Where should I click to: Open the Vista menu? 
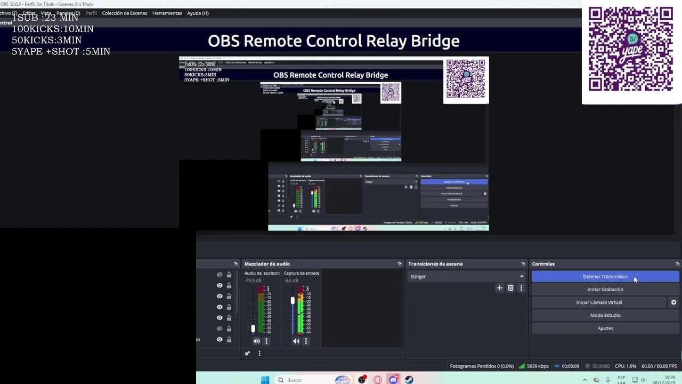point(46,13)
